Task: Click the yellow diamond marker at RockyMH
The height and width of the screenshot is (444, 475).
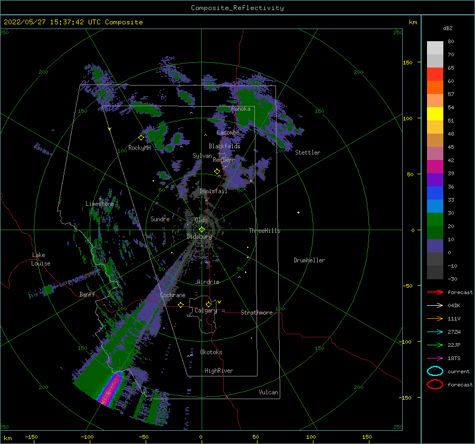Action: click(x=141, y=138)
